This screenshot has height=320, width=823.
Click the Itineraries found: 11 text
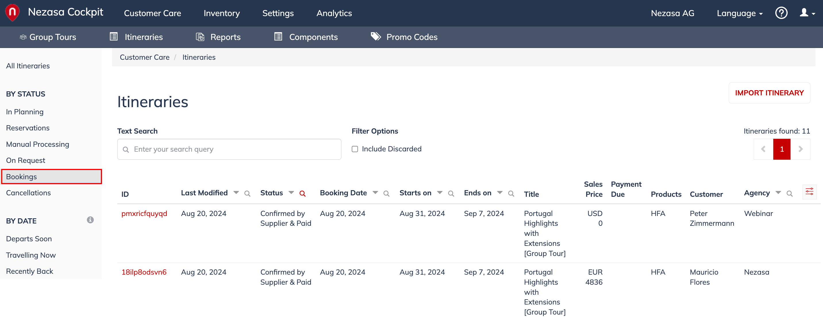(777, 131)
